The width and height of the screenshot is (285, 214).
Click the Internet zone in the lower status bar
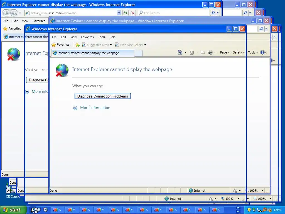(x=173, y=198)
